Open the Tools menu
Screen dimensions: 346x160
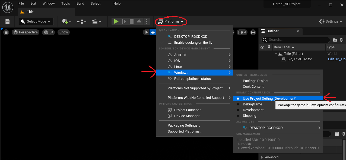(x=65, y=4)
